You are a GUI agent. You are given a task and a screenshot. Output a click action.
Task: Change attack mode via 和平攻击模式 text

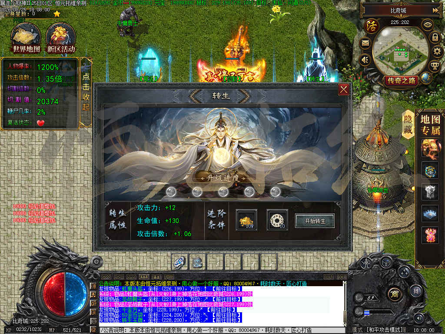[386, 330]
